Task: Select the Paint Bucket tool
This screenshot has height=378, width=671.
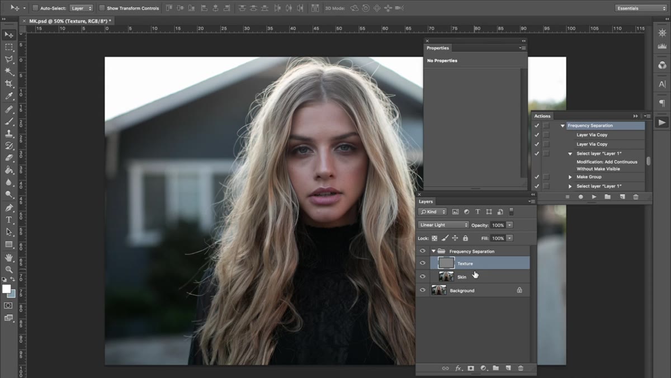Action: coord(8,170)
